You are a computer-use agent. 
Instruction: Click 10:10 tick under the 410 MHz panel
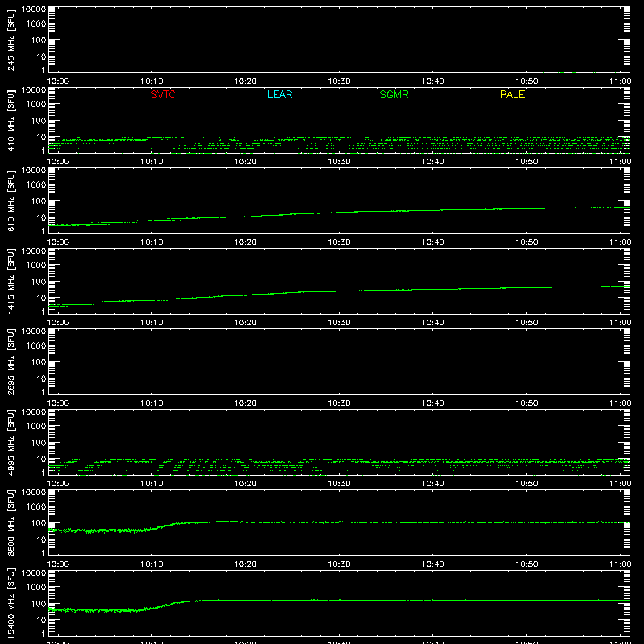coord(151,162)
